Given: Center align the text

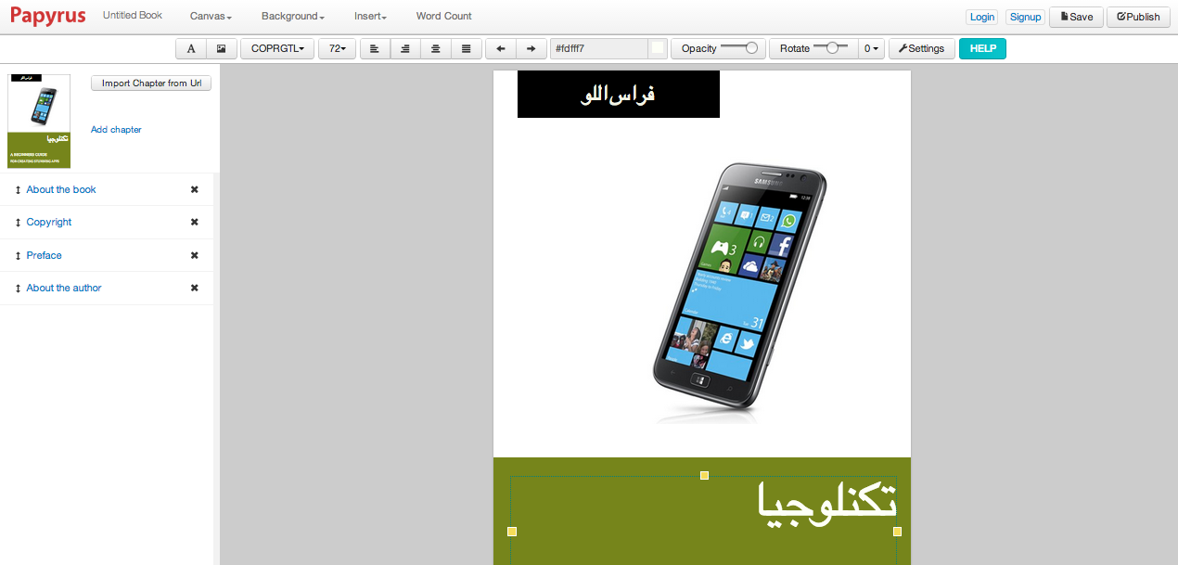Looking at the screenshot, I should [x=436, y=49].
